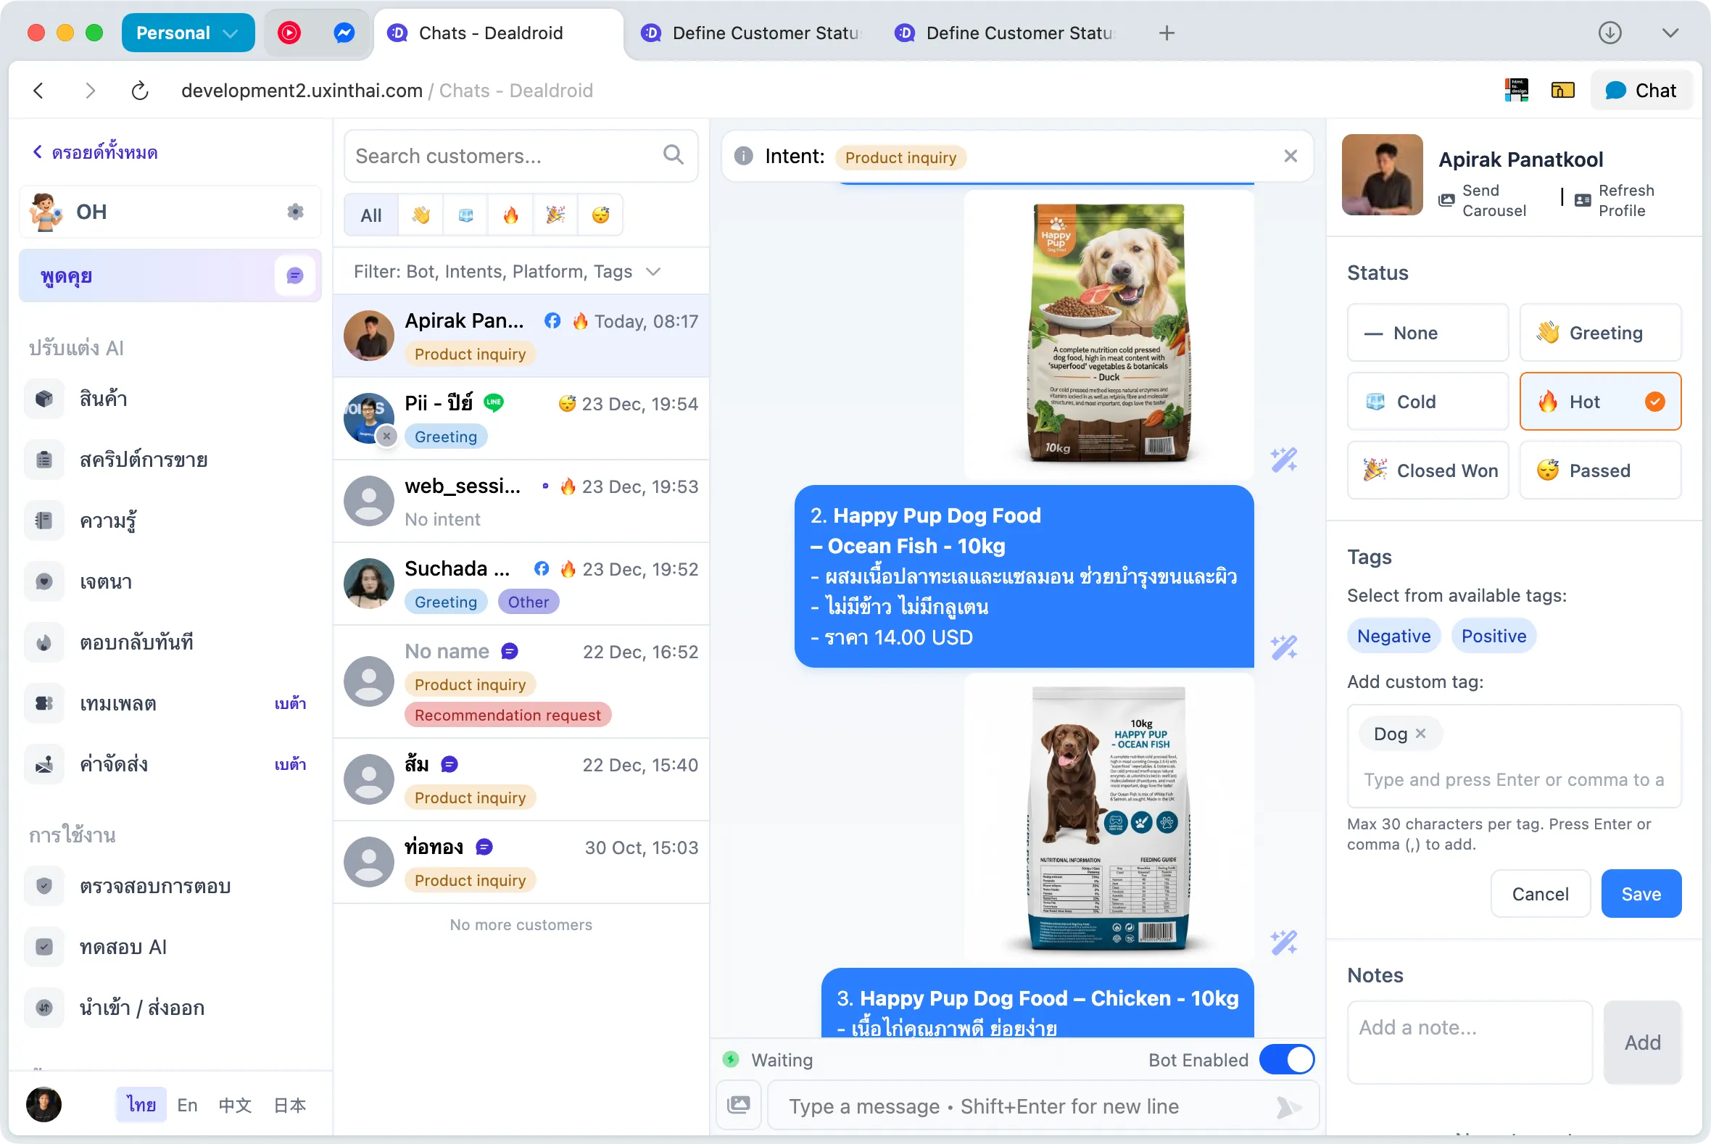Viewport: 1711px width, 1144px height.
Task: Select the Closed Won status option
Action: pyautogui.click(x=1428, y=471)
